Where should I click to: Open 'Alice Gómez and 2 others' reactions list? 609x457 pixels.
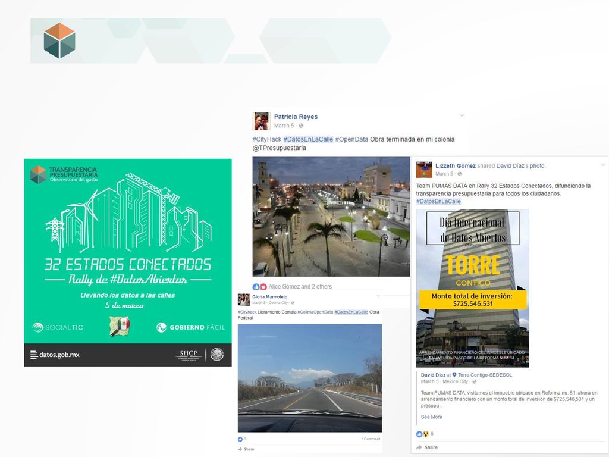point(300,287)
